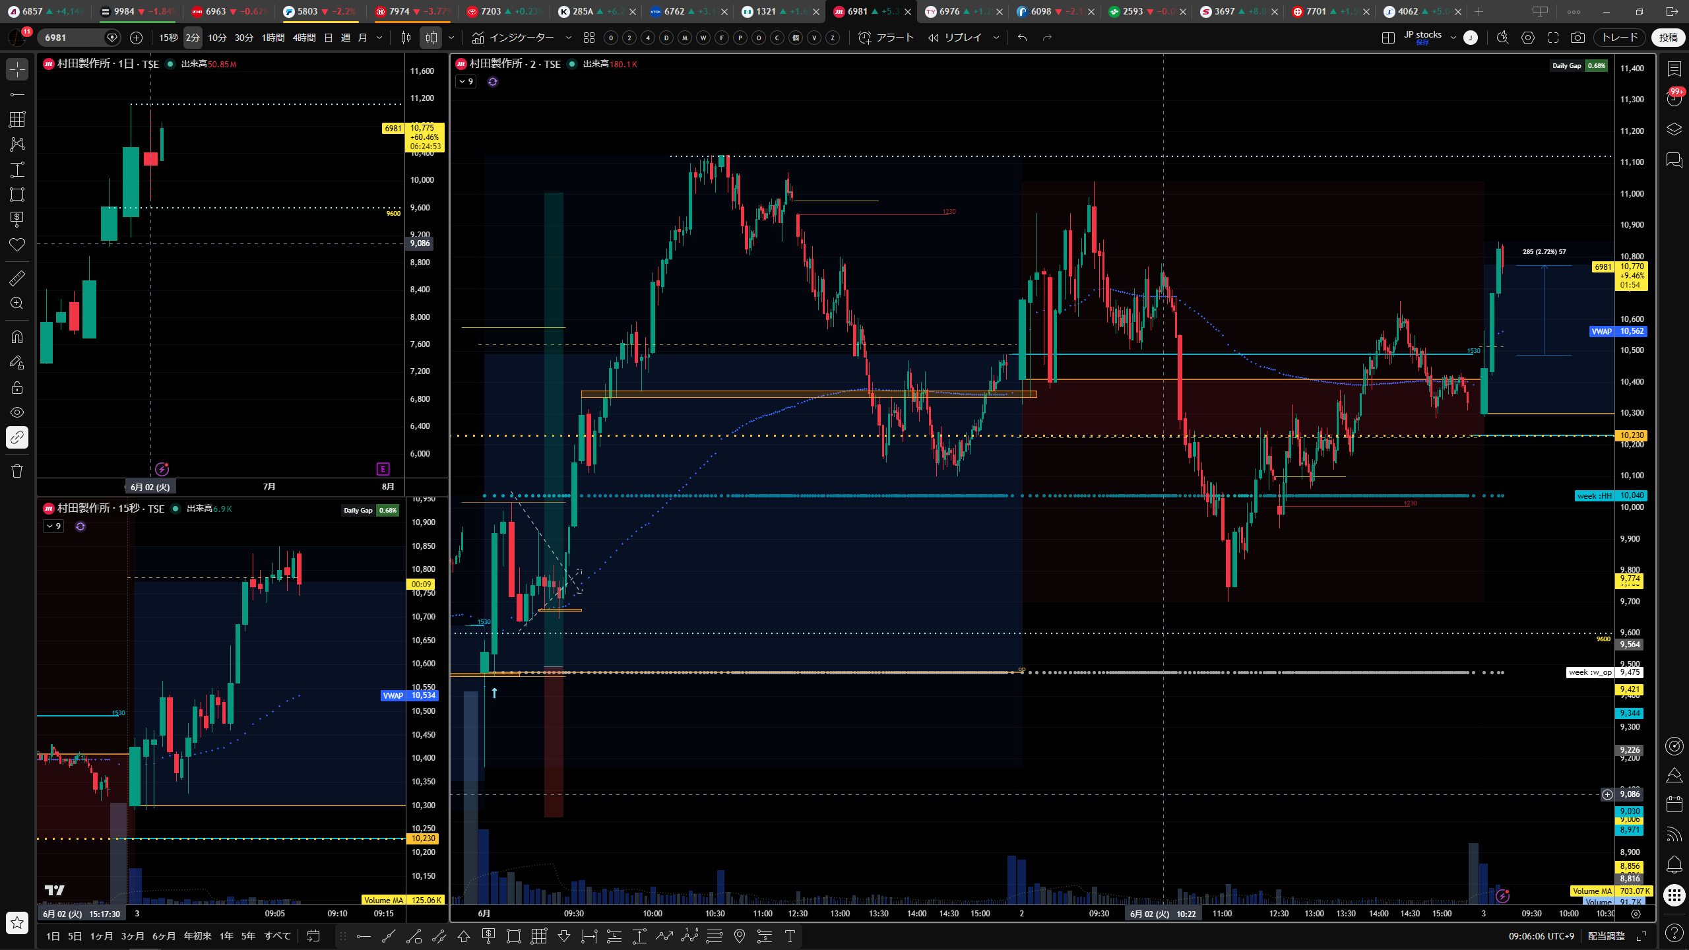This screenshot has height=950, width=1689.
Task: Select the 15秒 interval
Action: click(168, 38)
